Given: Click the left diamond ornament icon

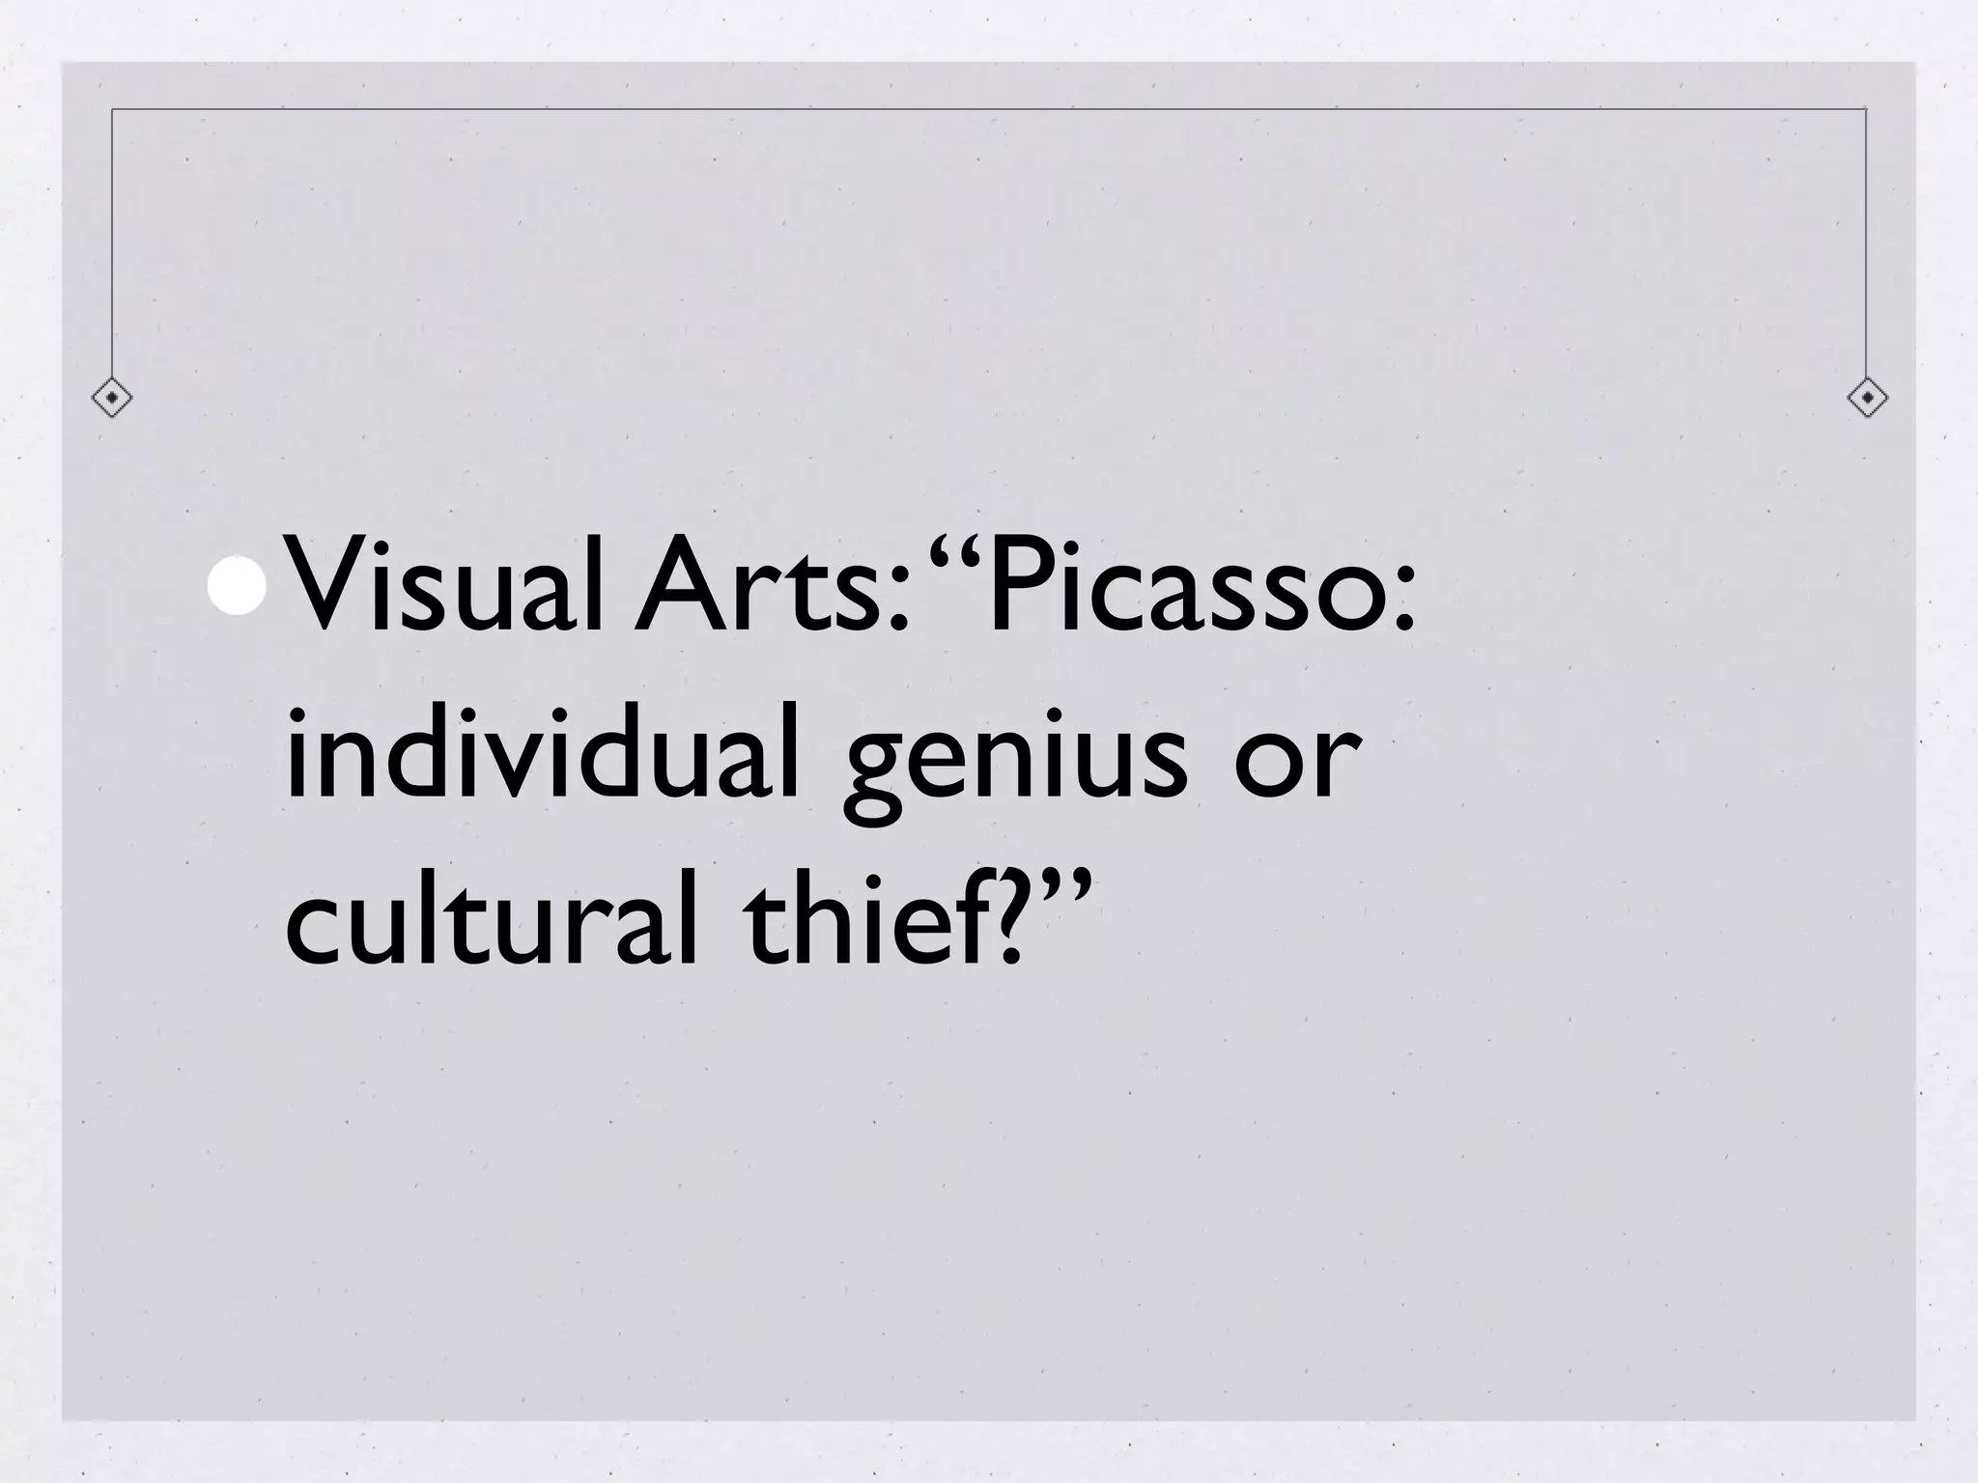Looking at the screenshot, I should [112, 397].
